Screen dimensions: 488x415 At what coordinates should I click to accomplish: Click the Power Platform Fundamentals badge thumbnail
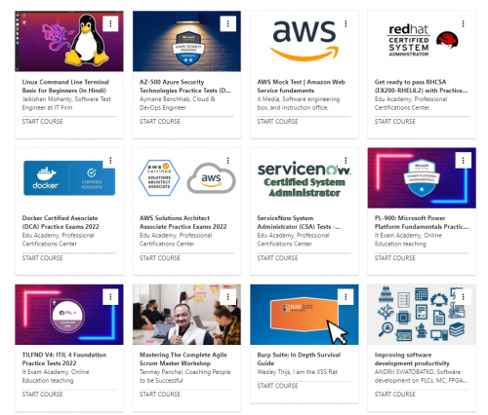coord(422,178)
